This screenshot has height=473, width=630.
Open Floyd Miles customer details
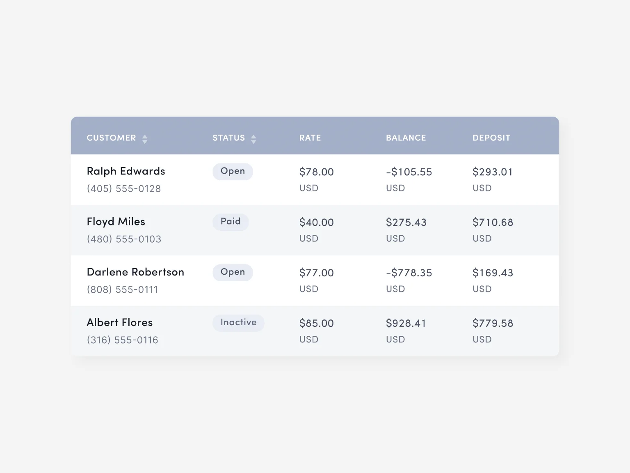(116, 221)
